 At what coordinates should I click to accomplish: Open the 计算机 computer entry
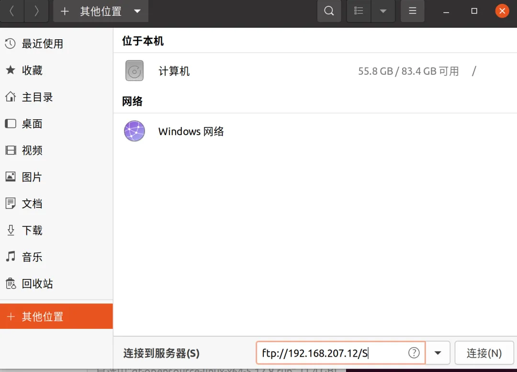pyautogui.click(x=315, y=71)
